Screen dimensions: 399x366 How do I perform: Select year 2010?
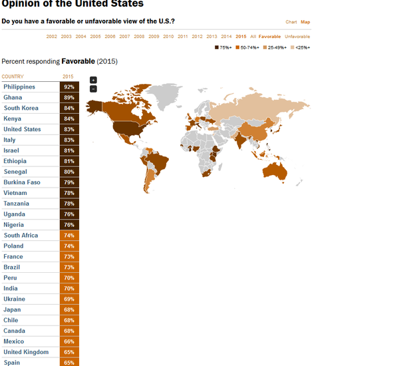point(168,37)
